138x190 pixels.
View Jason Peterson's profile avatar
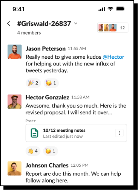click(15, 52)
